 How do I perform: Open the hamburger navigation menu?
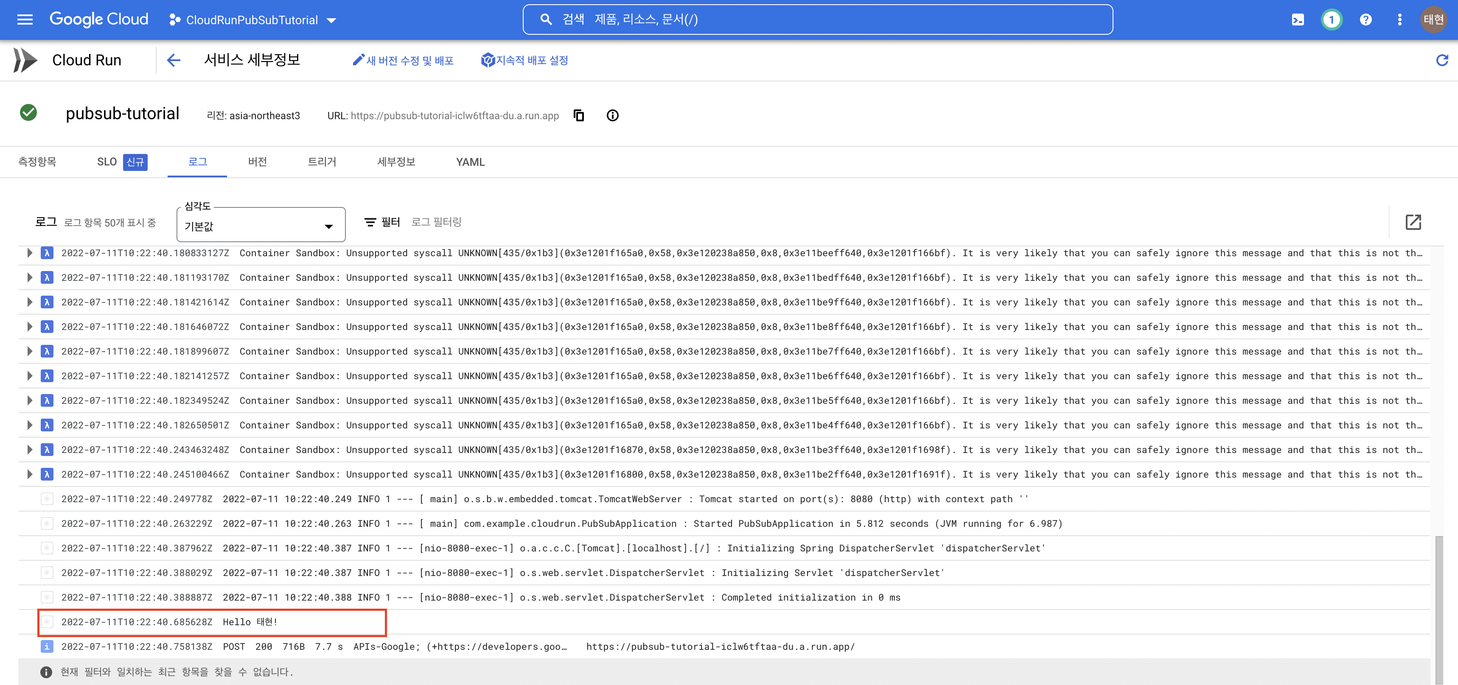tap(25, 20)
